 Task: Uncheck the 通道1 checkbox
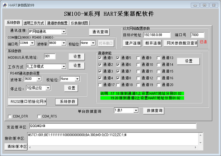100,58
